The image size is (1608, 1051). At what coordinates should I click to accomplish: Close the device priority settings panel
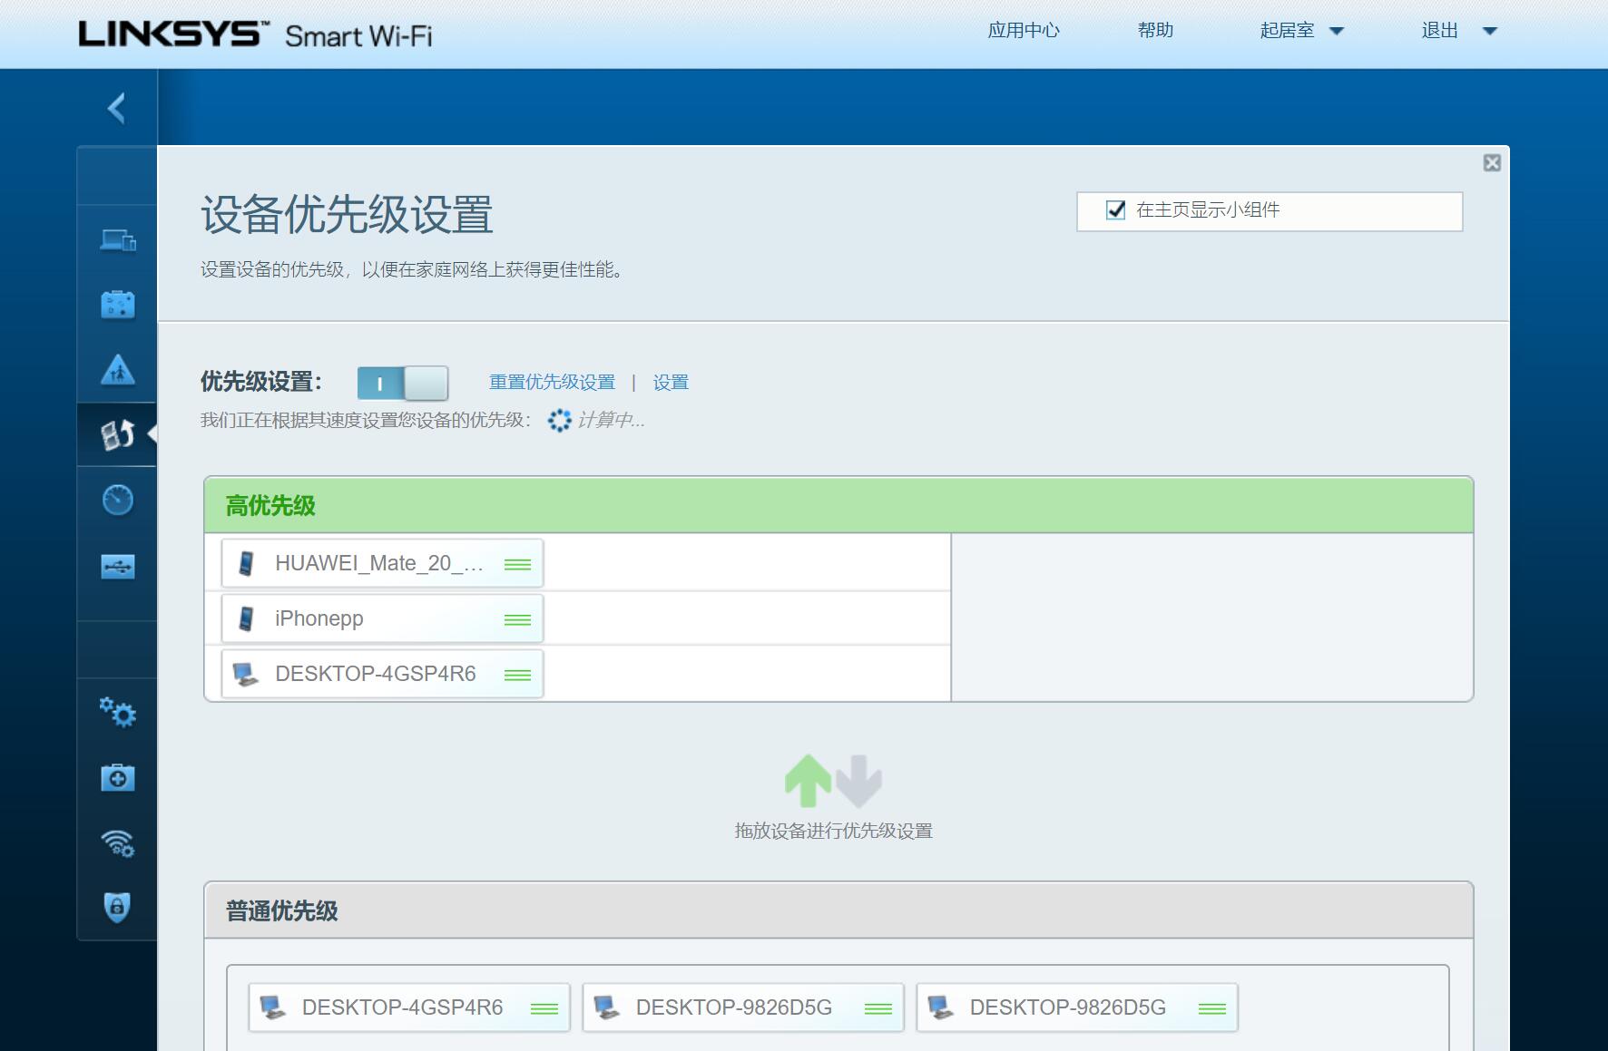(x=1492, y=163)
